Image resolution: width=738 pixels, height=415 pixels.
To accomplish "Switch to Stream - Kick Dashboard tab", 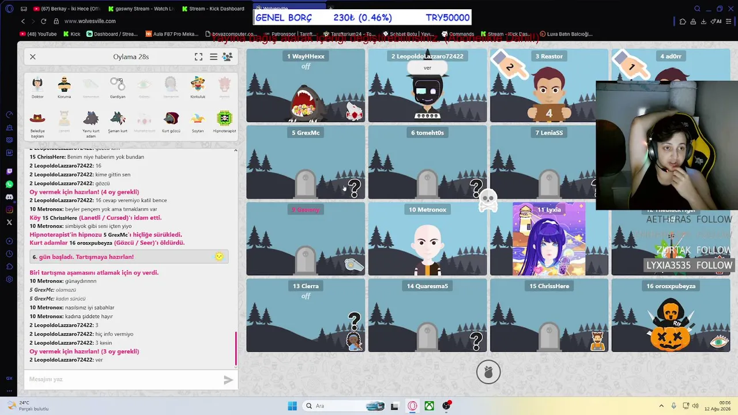I will point(214,9).
